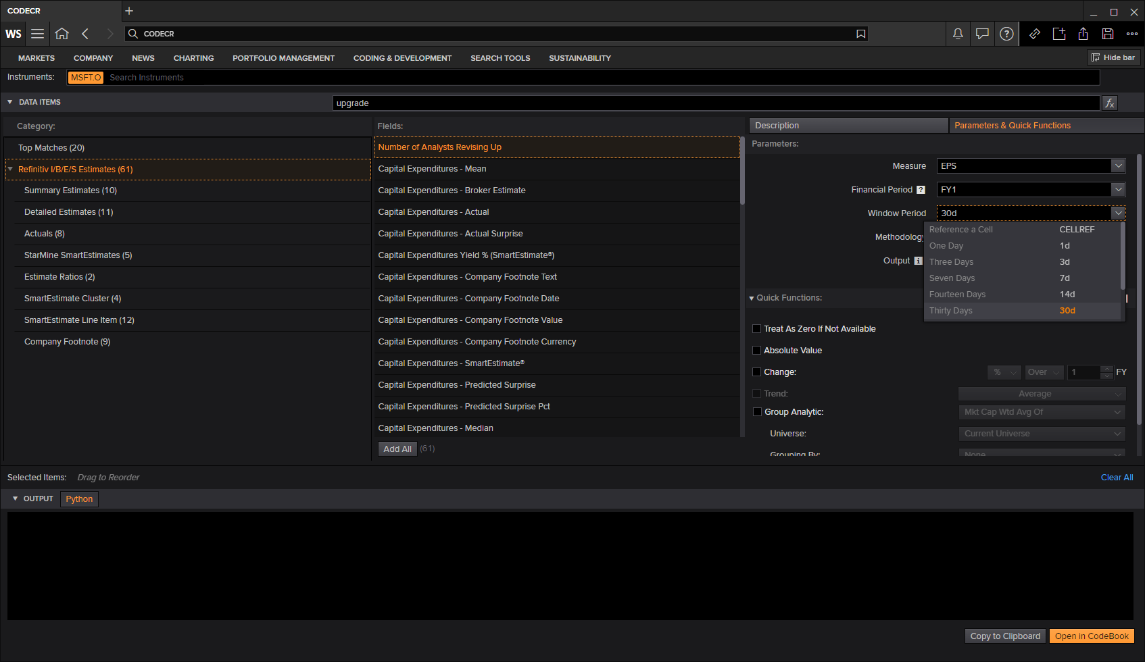
Task: Tick the Change checkbox
Action: 757,372
